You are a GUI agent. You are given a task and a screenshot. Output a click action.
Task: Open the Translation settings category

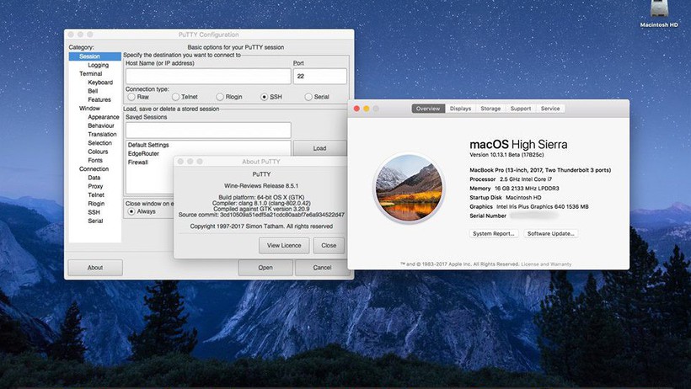point(102,135)
